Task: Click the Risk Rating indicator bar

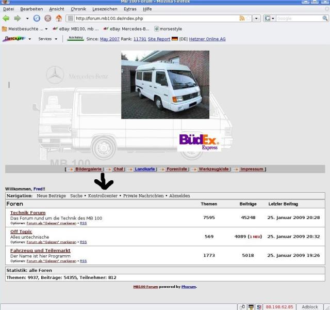Action: point(76,39)
